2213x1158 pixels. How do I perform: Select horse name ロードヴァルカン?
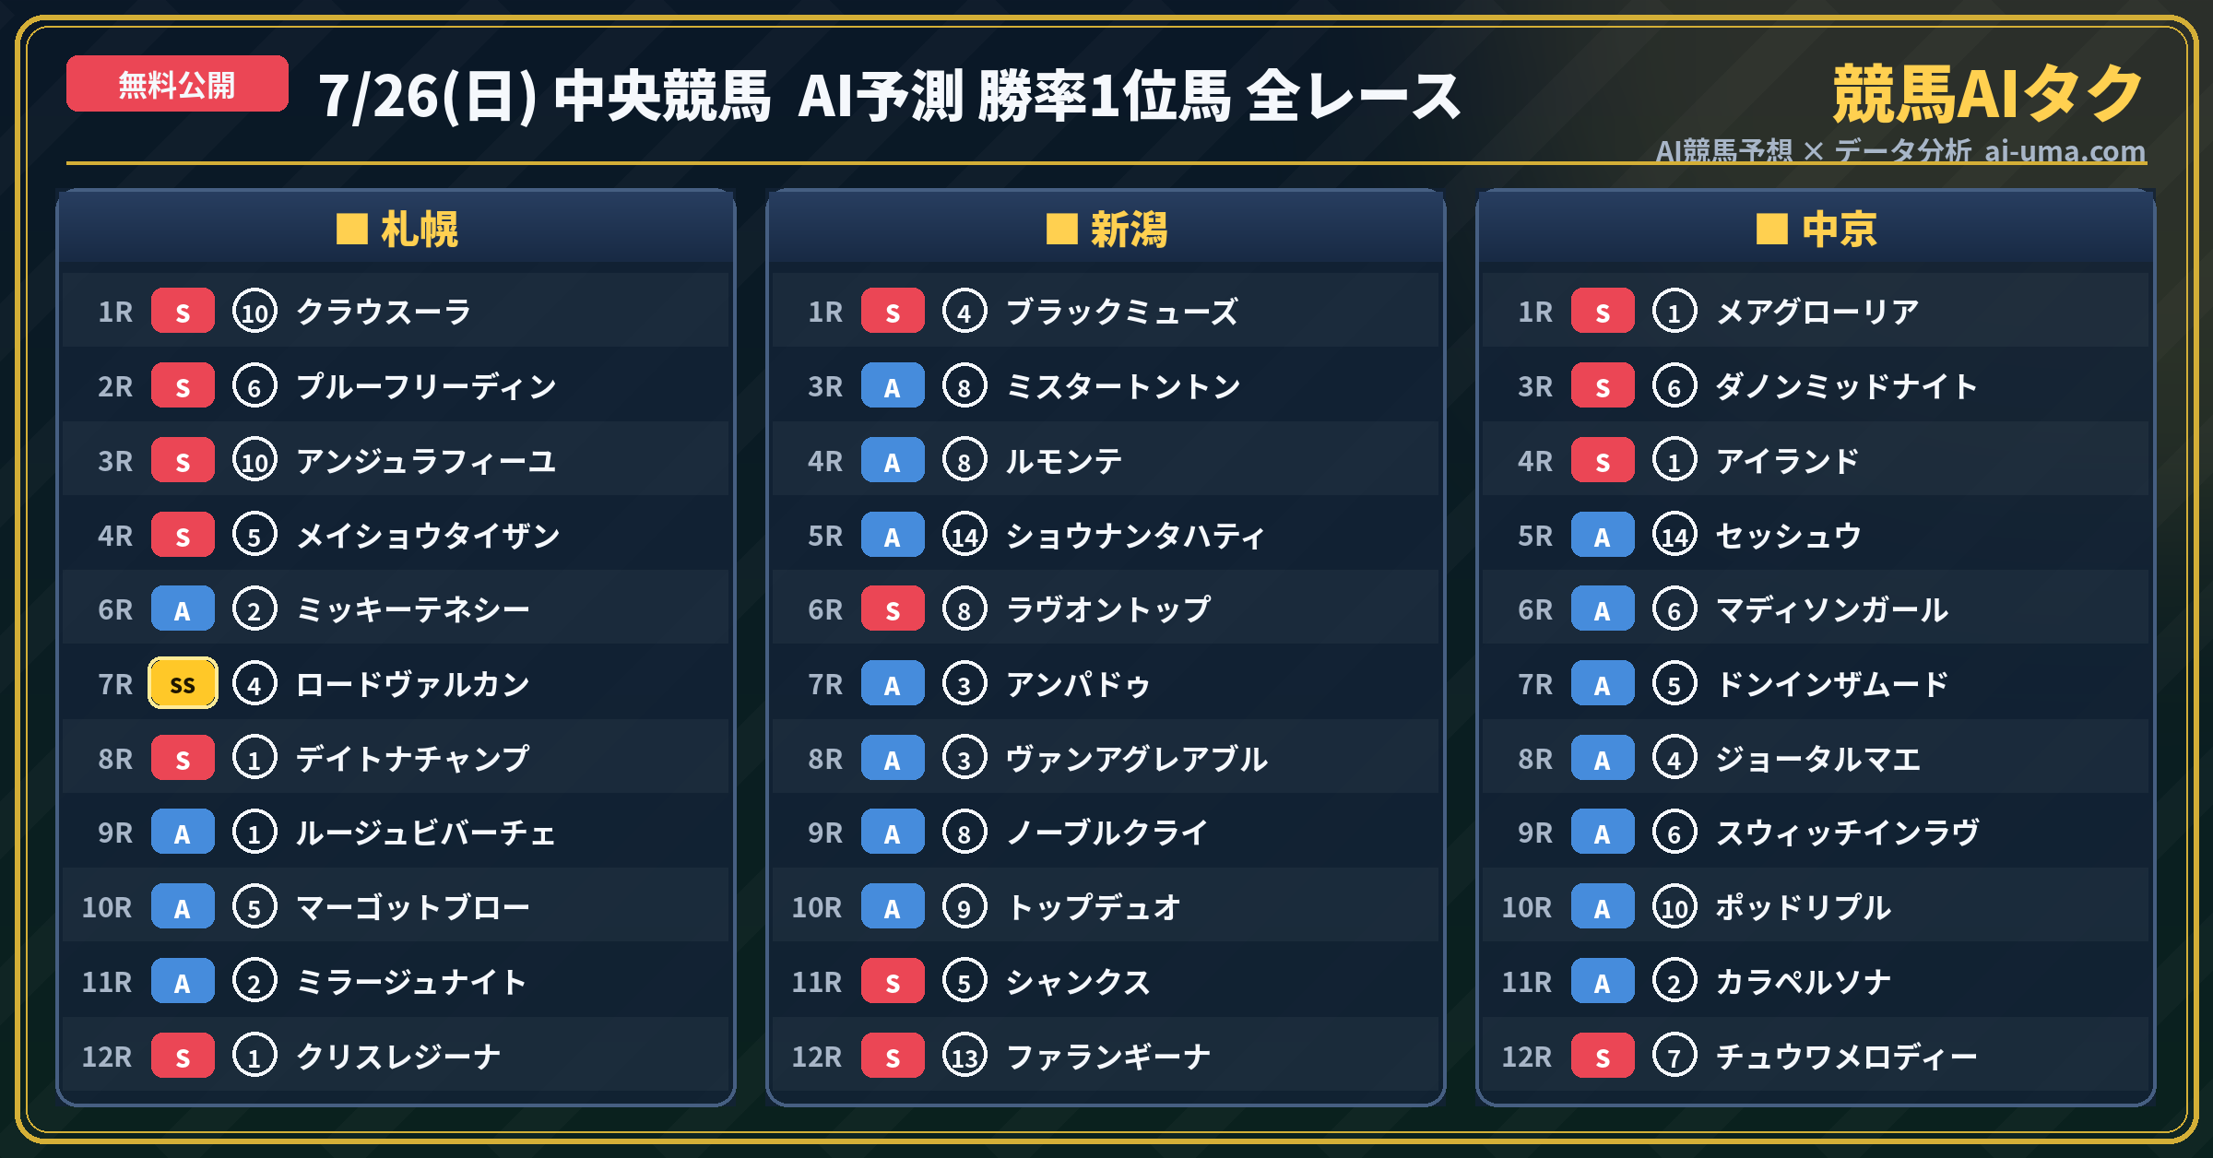pyautogui.click(x=413, y=684)
